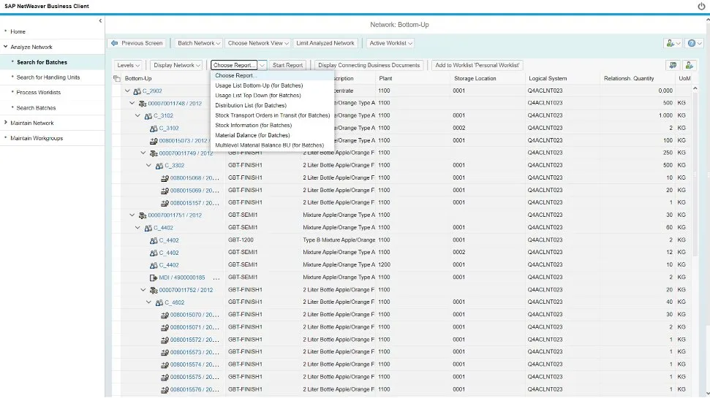The height and width of the screenshot is (398, 710).
Task: Click the order icon beside 000070011748 / 2012
Action: (x=143, y=103)
